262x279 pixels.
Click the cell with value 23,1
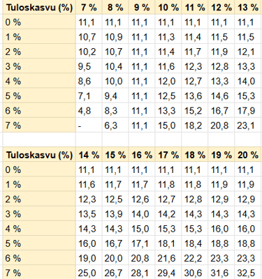(248, 125)
